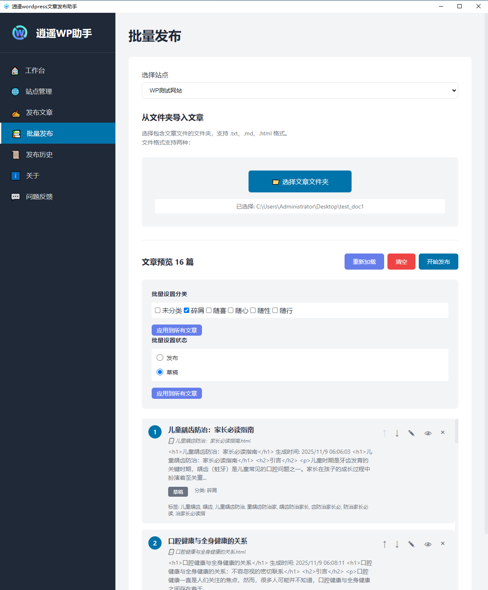This screenshot has height=590, width=488.
Task: Click the article list scrollbar thumb
Action: (456, 431)
